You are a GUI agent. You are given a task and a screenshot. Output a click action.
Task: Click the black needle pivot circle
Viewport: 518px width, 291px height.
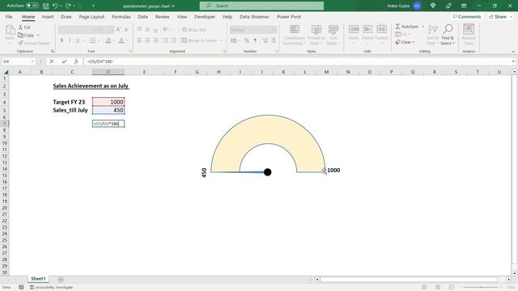pos(268,172)
